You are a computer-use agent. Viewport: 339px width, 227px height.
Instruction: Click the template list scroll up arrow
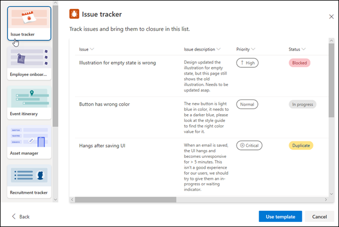point(55,3)
